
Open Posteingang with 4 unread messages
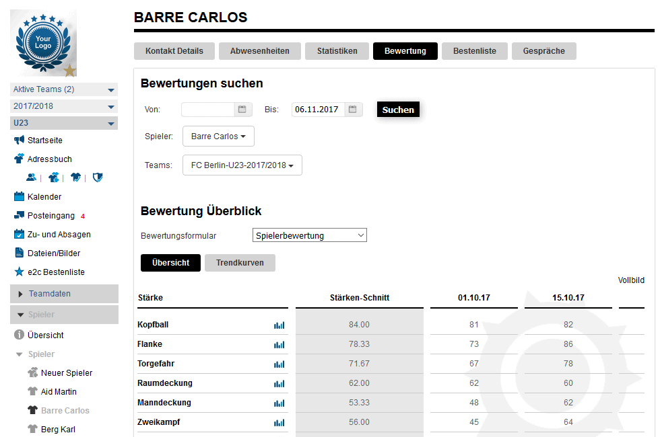coord(51,216)
